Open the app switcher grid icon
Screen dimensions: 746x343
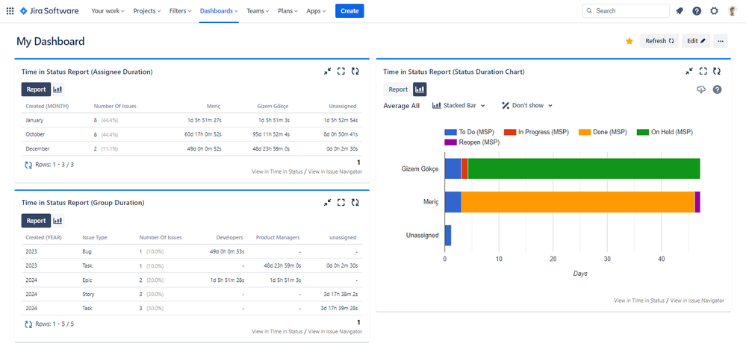point(10,11)
